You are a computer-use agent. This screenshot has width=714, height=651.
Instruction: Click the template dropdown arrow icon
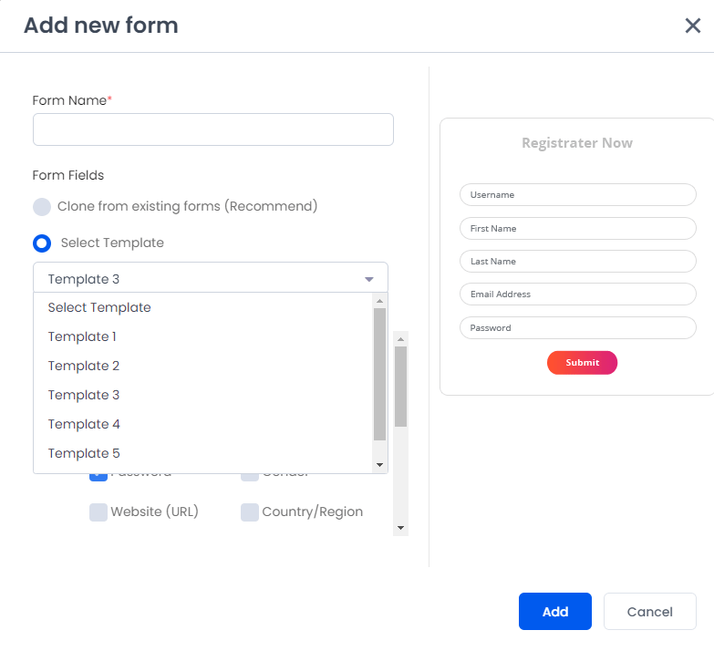coord(368,279)
